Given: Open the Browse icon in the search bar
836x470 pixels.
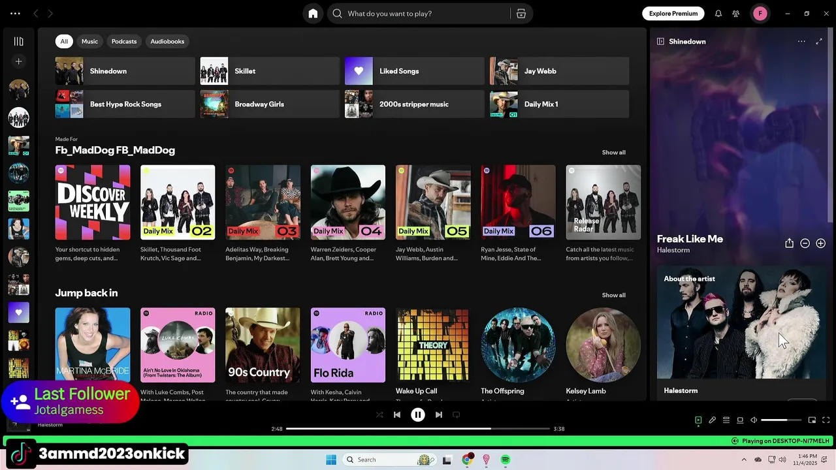Looking at the screenshot, I should point(521,14).
